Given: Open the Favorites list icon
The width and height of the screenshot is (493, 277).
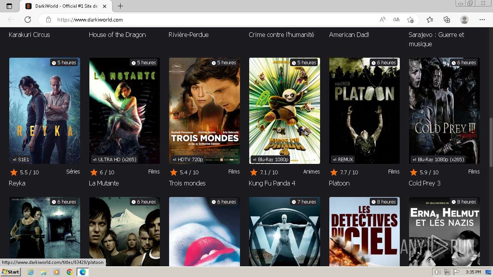Looking at the screenshot, I should (x=430, y=20).
